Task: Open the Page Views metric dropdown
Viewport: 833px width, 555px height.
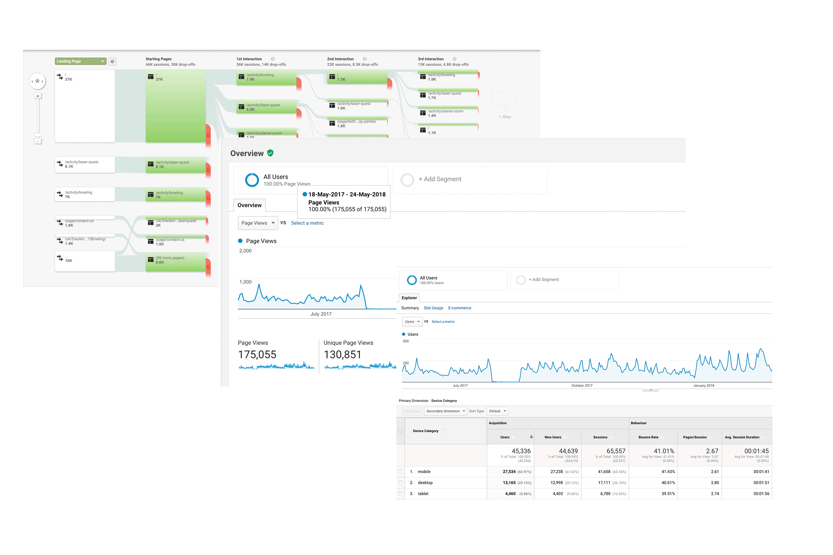Action: pos(258,223)
